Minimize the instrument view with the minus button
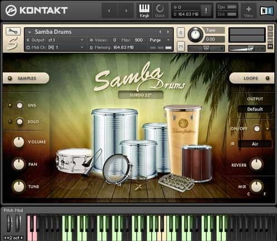Viewport: 277px width, 241px height. pyautogui.click(x=270, y=35)
